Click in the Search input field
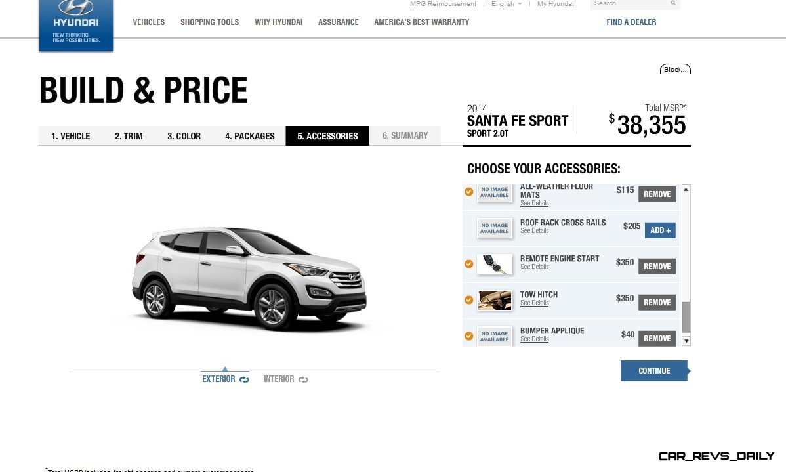786x472 pixels. (x=631, y=3)
